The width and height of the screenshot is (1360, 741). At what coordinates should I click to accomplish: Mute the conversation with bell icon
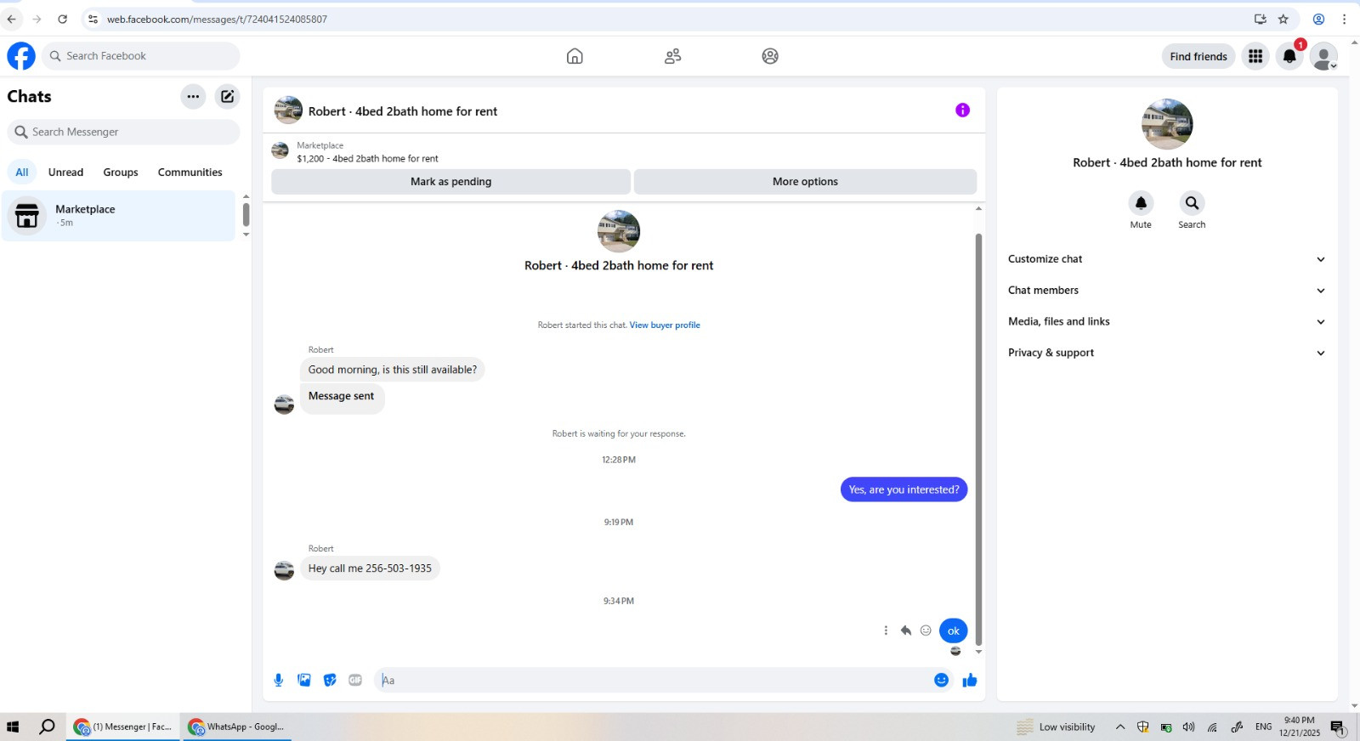tap(1141, 203)
